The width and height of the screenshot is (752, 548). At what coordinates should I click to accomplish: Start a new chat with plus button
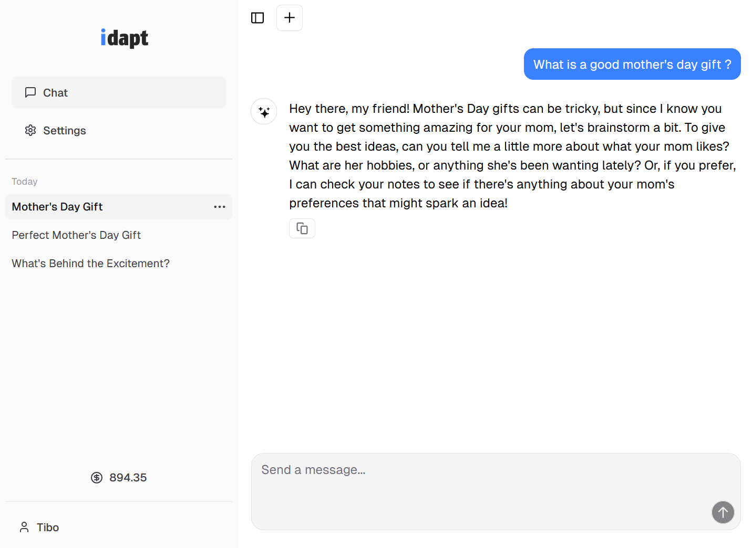pyautogui.click(x=290, y=18)
